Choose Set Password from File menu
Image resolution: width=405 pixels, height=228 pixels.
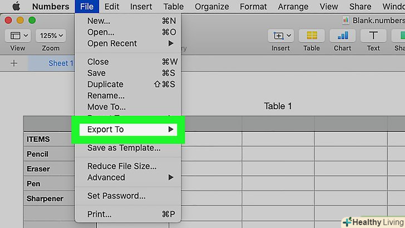(x=116, y=196)
